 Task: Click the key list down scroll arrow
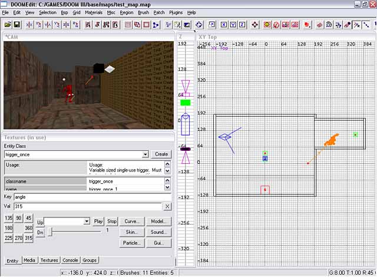pyautogui.click(x=167, y=187)
